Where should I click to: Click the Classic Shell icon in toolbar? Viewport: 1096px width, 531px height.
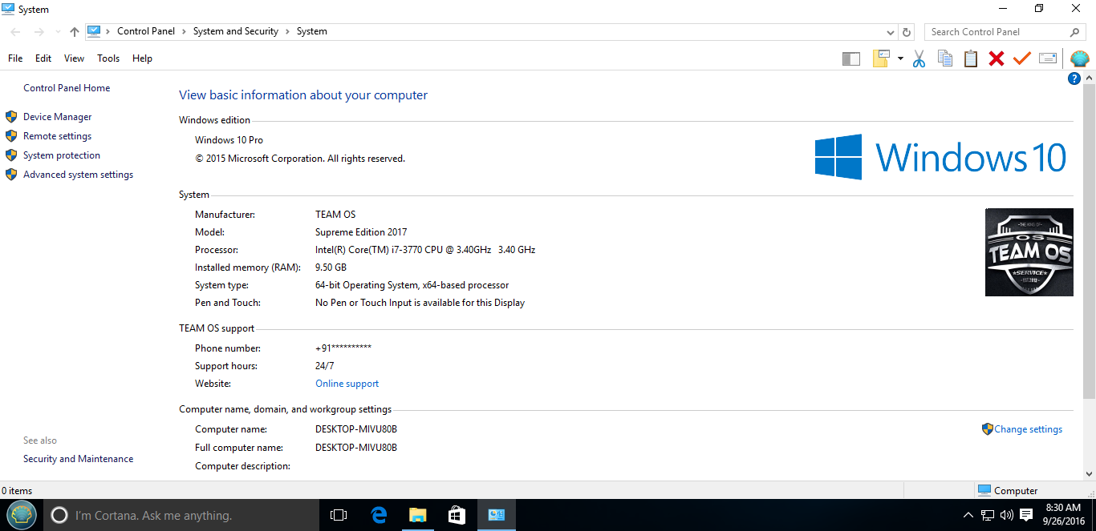coord(1080,58)
